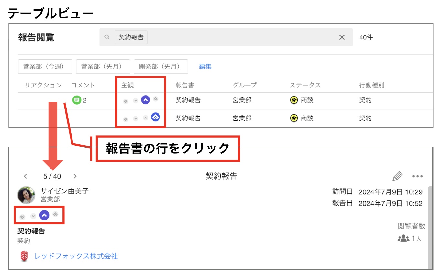440x277 pixels.
Task: Click 契約報告 cell in the second table row
Action: point(188,118)
